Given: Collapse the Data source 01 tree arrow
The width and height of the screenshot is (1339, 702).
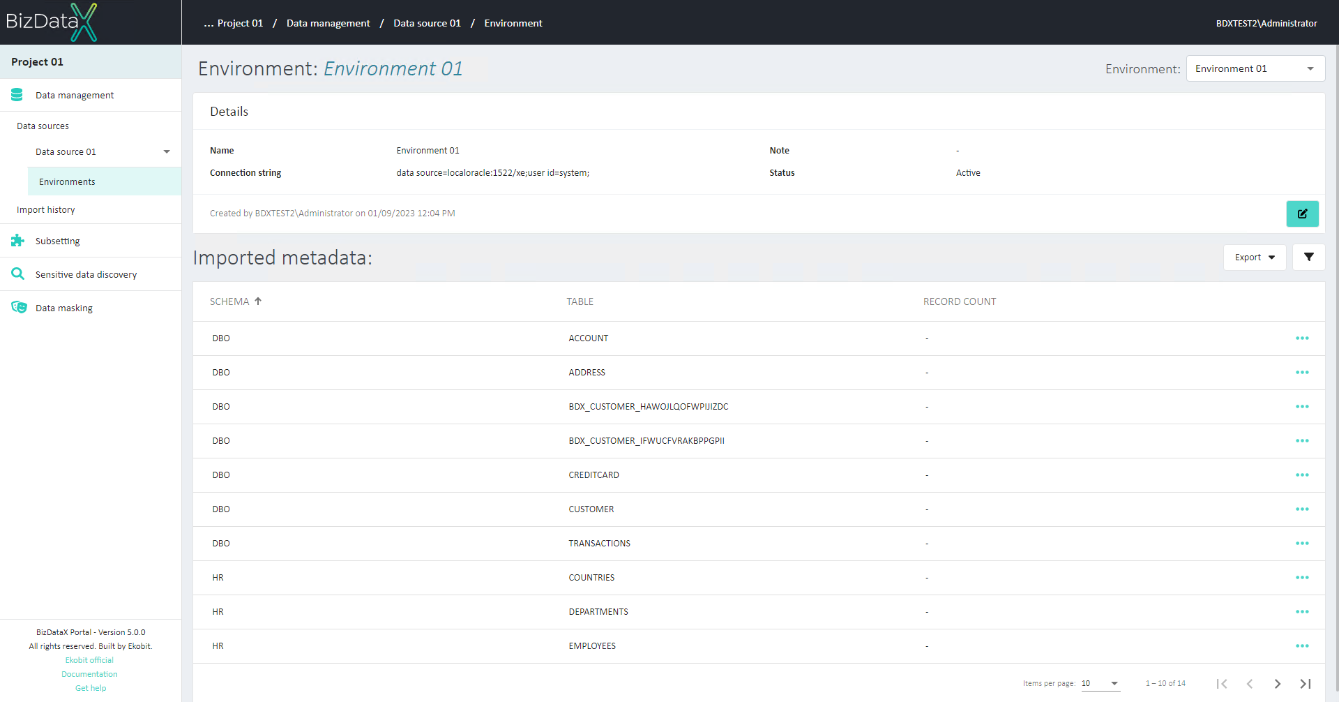Looking at the screenshot, I should pos(167,152).
